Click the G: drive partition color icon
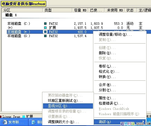This screenshot has height=126, width=151. pyautogui.click(x=45, y=36)
